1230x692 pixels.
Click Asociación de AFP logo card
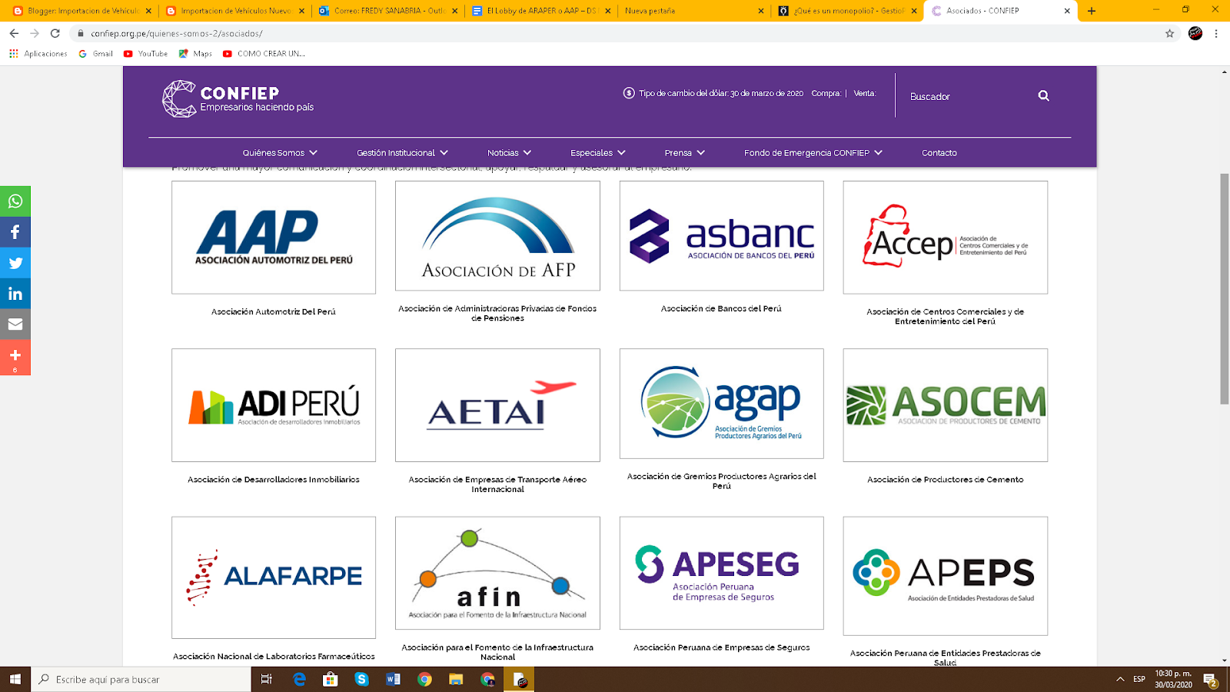click(x=497, y=235)
